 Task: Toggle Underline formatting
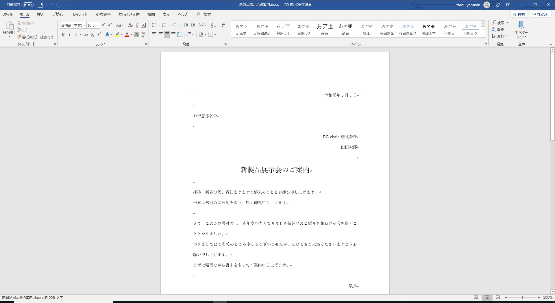click(76, 34)
